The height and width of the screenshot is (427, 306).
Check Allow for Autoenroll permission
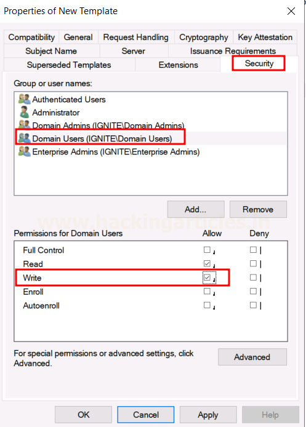207,305
